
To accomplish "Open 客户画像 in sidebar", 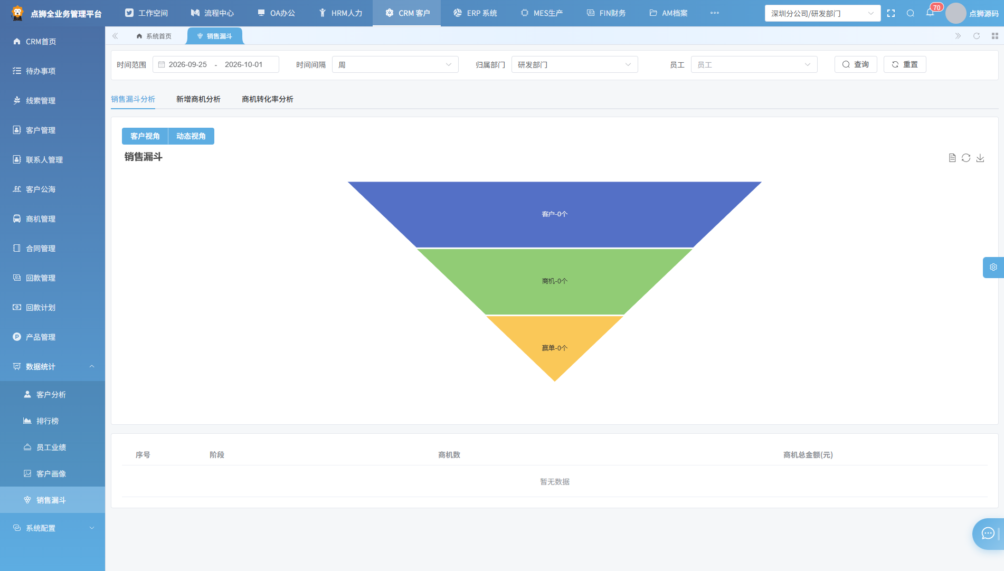I will pyautogui.click(x=52, y=473).
